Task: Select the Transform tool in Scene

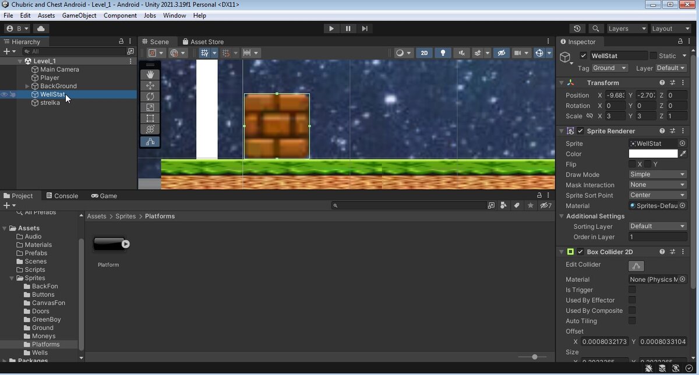Action: tap(150, 129)
